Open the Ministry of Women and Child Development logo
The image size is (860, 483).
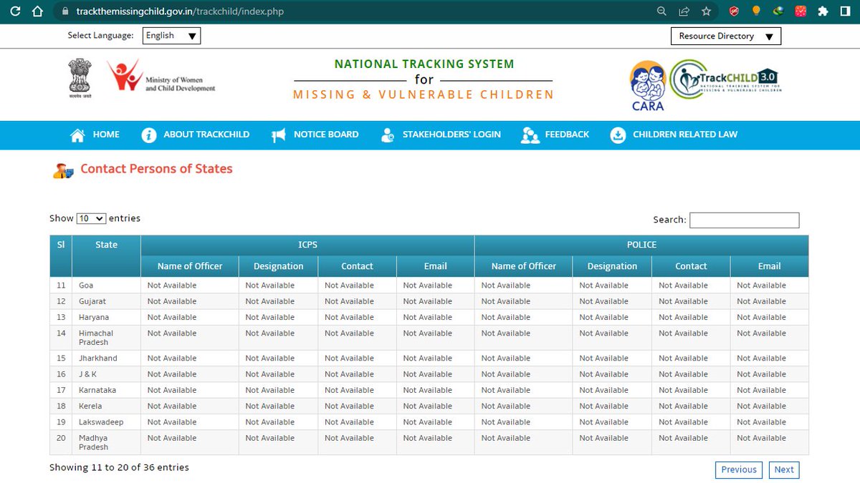(161, 76)
